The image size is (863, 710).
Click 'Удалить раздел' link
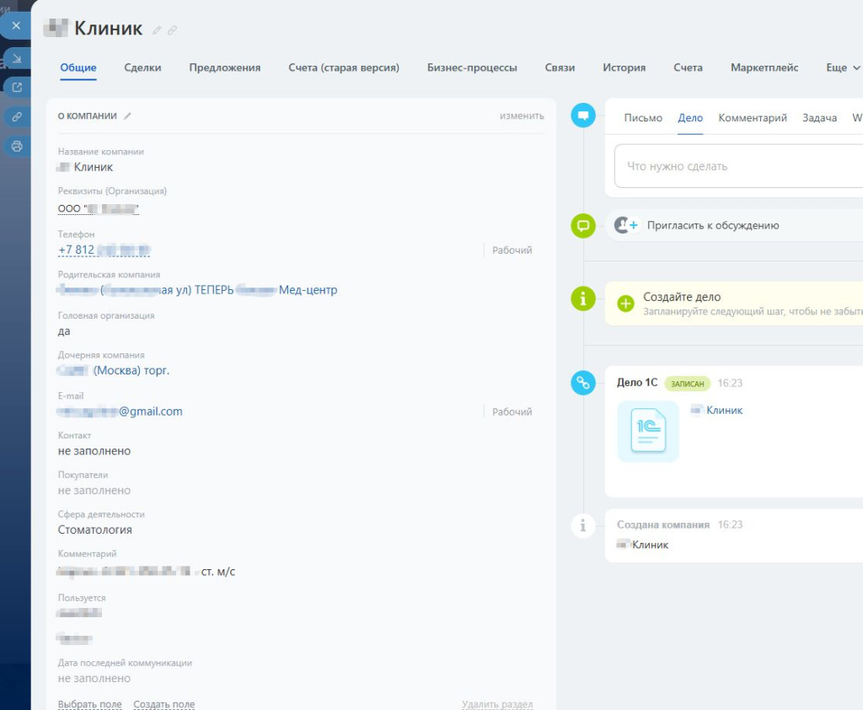point(497,704)
